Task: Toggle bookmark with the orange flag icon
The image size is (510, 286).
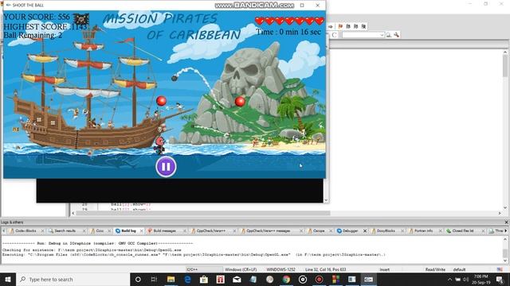Action: (x=340, y=26)
